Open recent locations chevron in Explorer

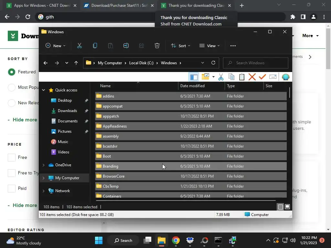tap(67, 63)
